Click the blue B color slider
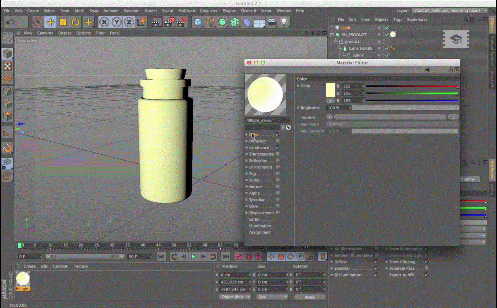The image size is (497, 308). click(x=412, y=100)
